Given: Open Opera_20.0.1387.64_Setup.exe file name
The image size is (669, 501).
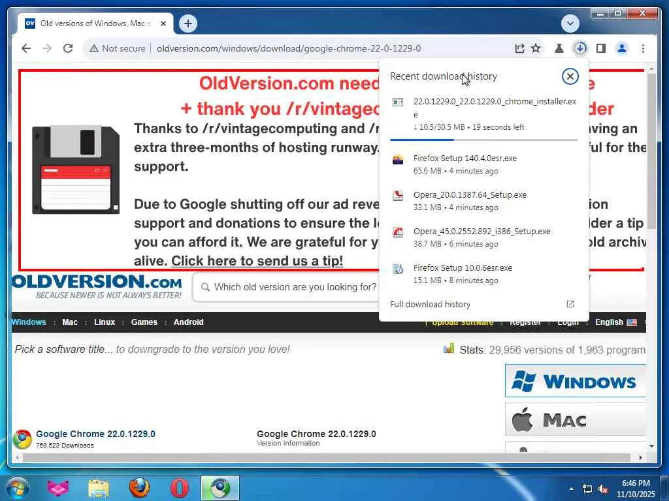Looking at the screenshot, I should tap(470, 194).
